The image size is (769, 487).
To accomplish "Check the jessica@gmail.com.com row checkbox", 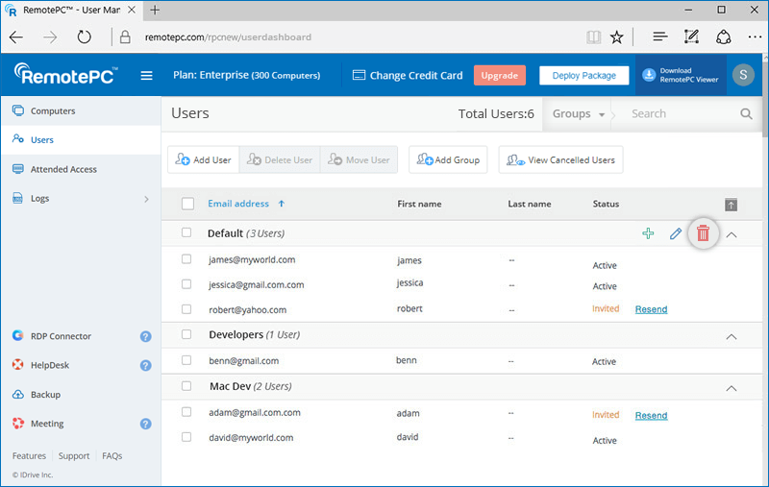I will tap(186, 284).
